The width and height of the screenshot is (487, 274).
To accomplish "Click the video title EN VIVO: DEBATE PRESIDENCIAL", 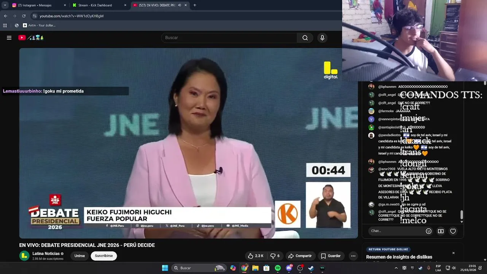I will (87, 245).
